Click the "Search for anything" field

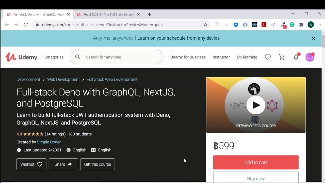coord(117,57)
